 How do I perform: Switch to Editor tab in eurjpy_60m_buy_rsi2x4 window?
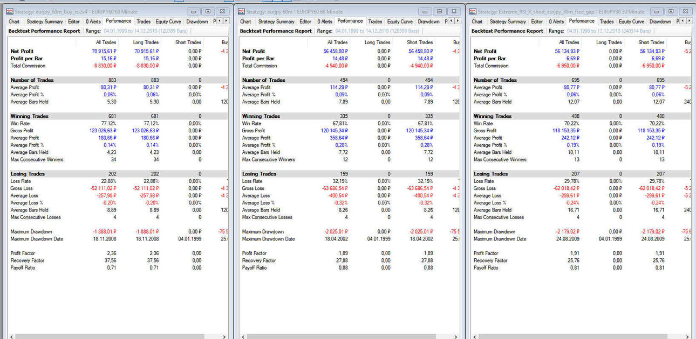pyautogui.click(x=74, y=22)
